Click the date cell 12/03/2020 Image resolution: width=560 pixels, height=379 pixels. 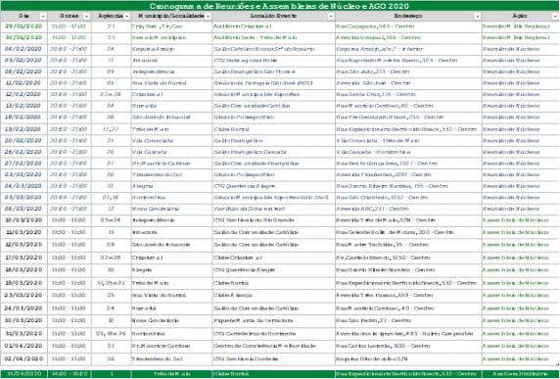(23, 245)
